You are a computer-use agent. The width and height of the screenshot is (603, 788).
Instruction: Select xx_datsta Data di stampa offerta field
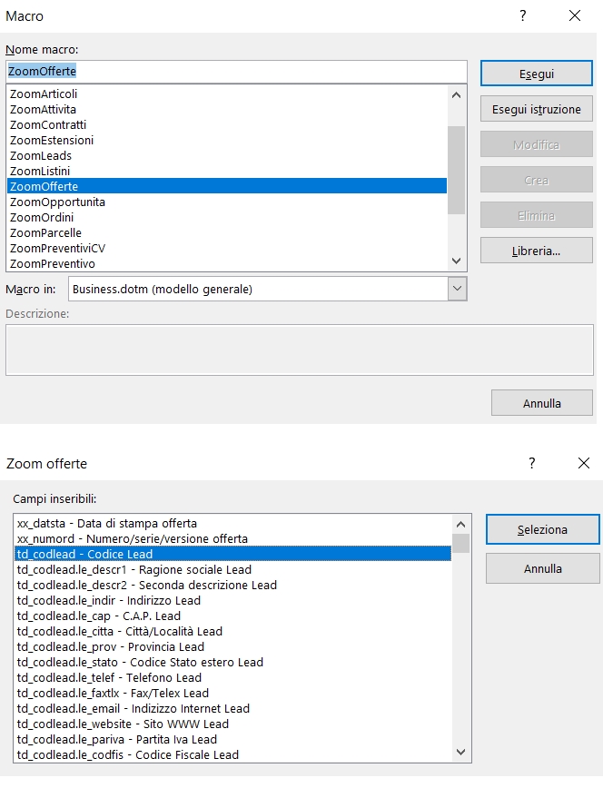(107, 523)
